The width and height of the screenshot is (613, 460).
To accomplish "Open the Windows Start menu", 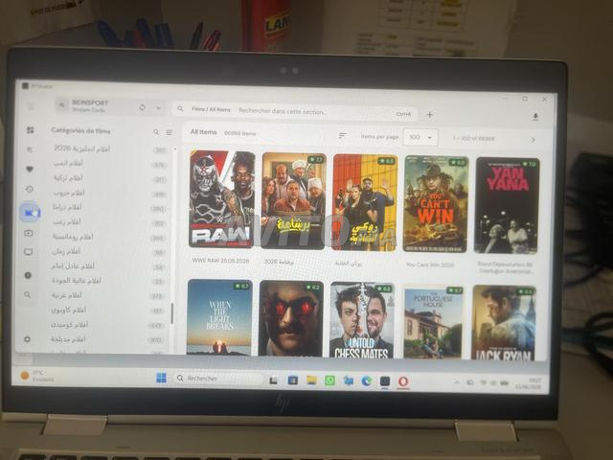I will click(x=161, y=378).
